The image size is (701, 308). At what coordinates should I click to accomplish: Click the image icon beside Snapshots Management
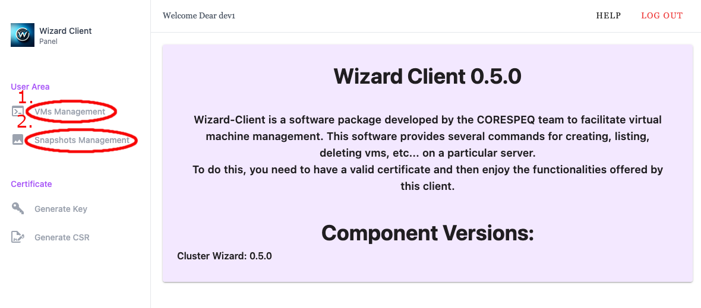coord(18,140)
